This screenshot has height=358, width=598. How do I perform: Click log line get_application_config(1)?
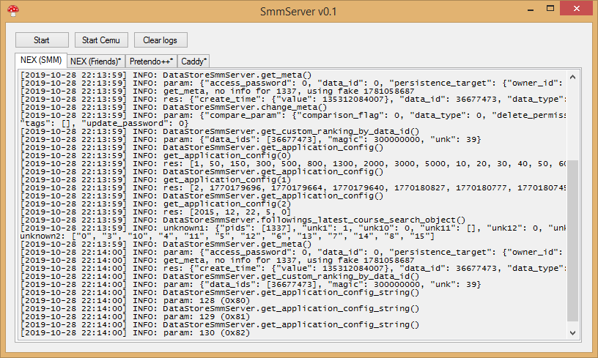coord(155,180)
